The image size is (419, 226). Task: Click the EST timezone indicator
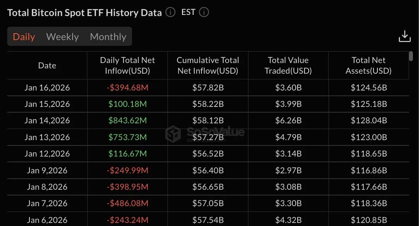click(x=188, y=12)
